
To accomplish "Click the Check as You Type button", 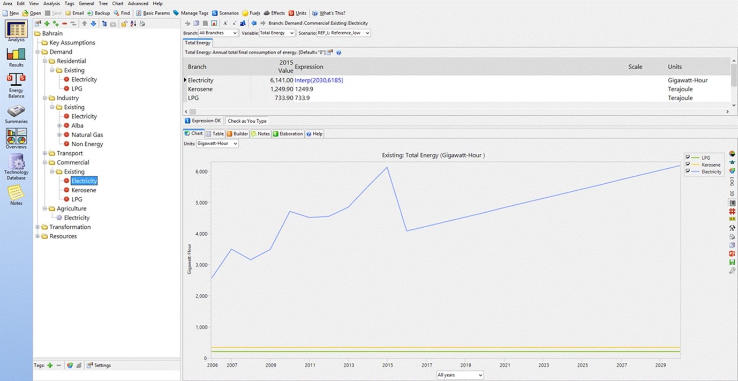I will point(247,121).
